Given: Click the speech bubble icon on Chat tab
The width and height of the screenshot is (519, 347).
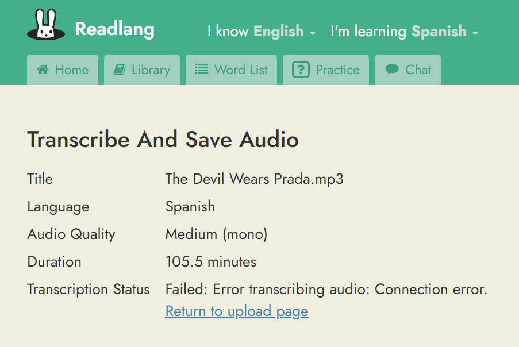Looking at the screenshot, I should point(392,70).
